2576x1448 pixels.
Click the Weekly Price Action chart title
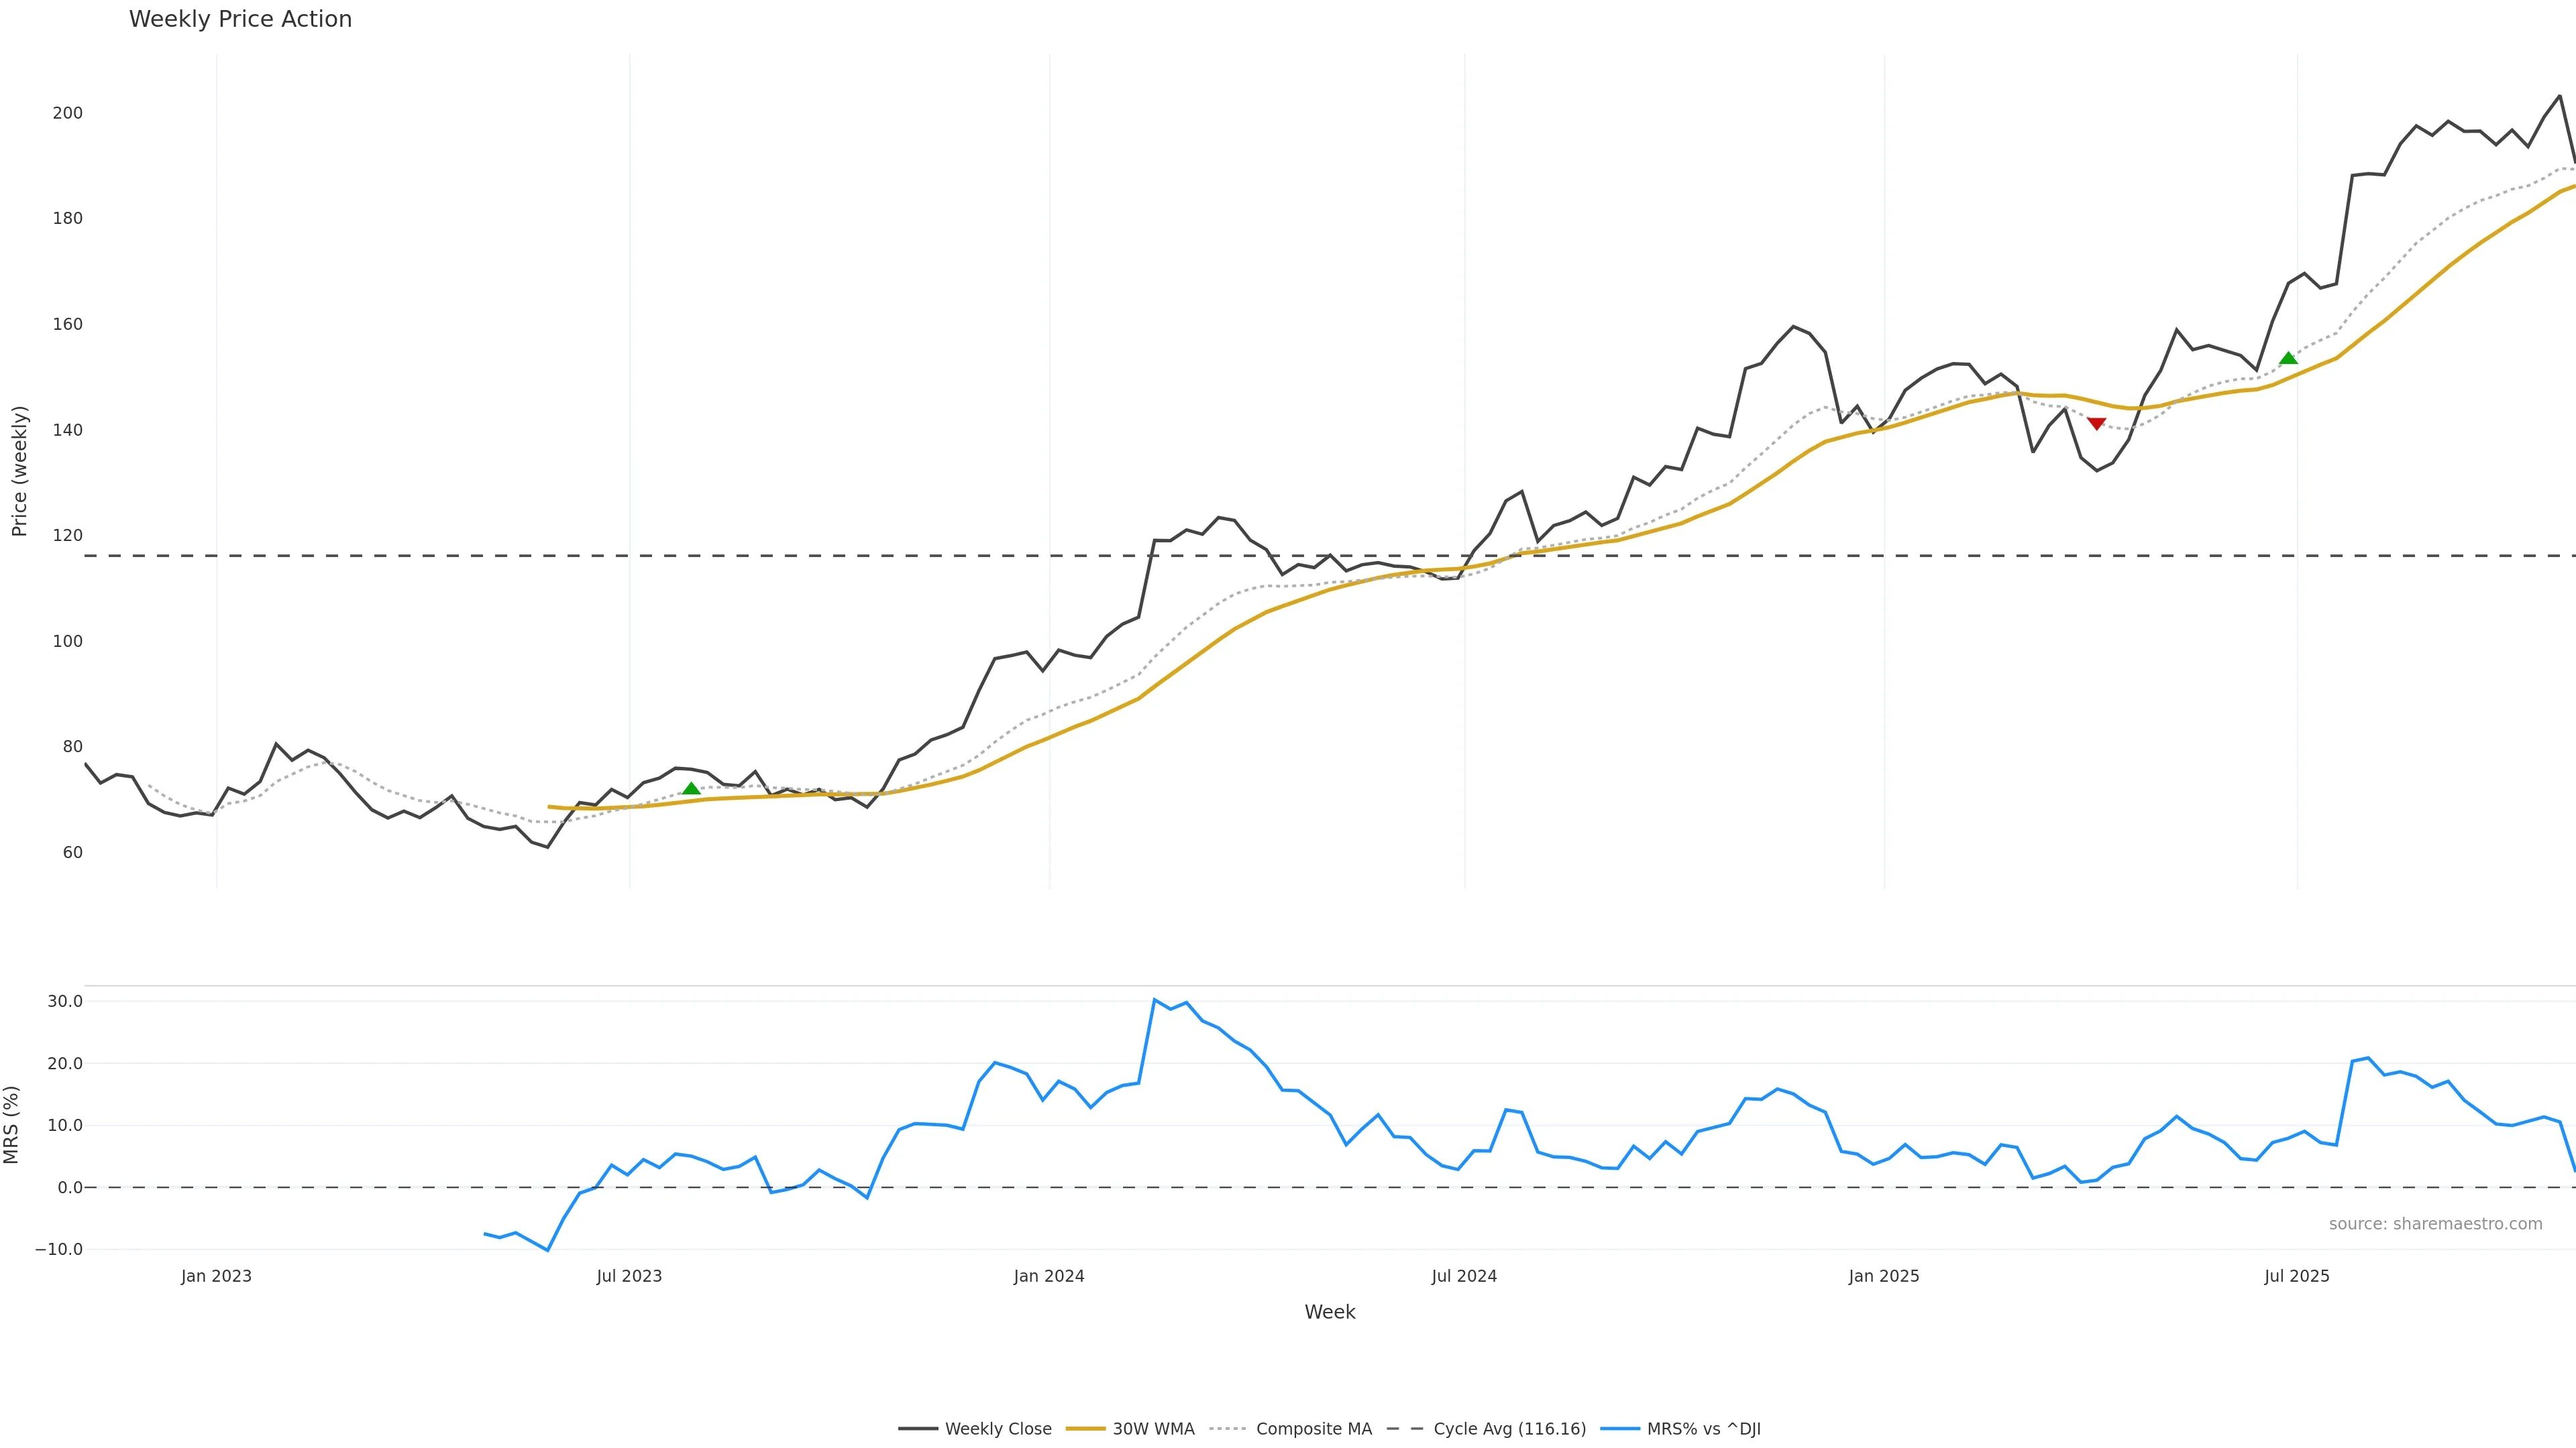pos(240,19)
